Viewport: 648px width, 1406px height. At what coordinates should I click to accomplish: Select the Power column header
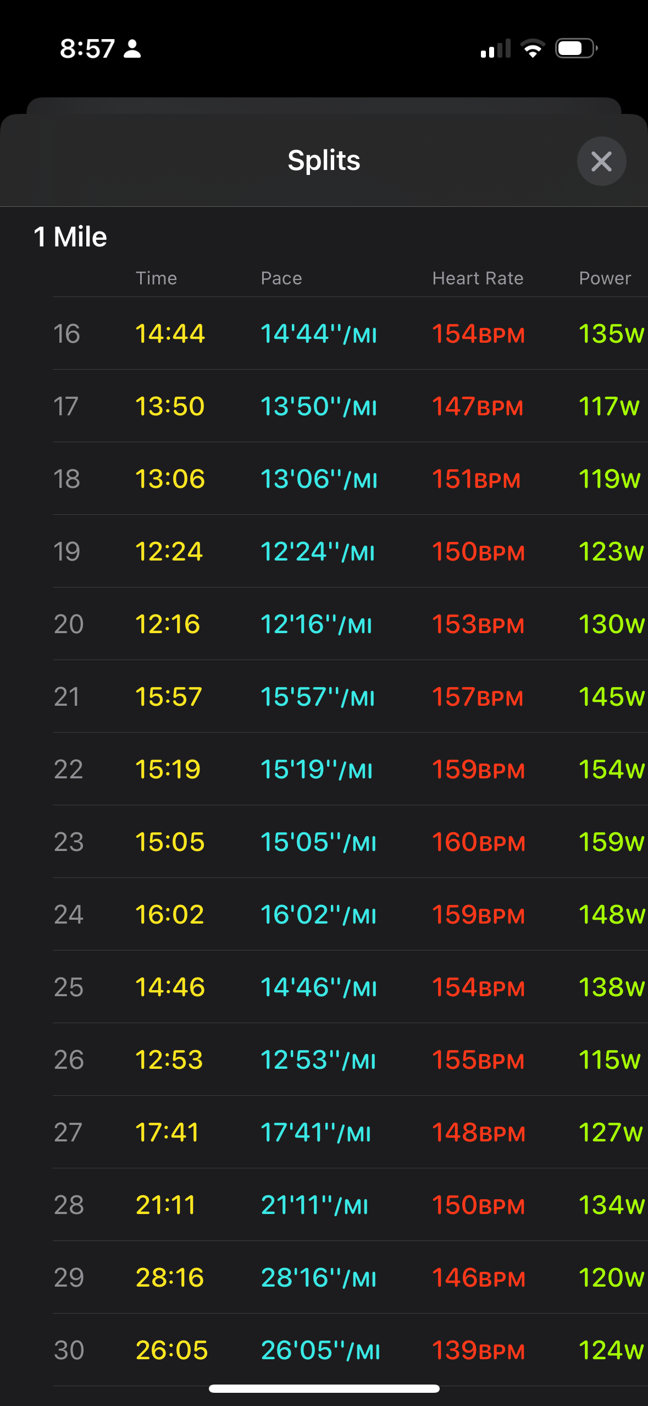coord(605,278)
